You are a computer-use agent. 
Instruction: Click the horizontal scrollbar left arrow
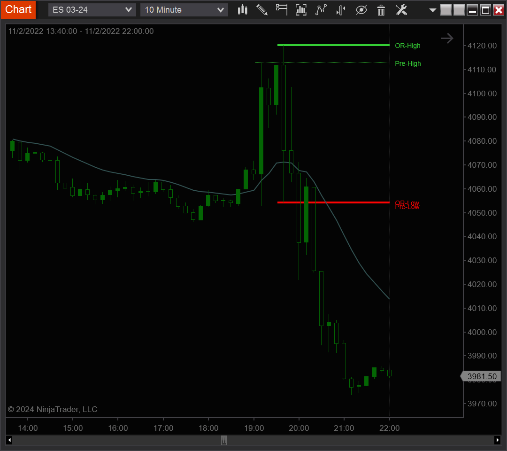[x=9, y=440]
